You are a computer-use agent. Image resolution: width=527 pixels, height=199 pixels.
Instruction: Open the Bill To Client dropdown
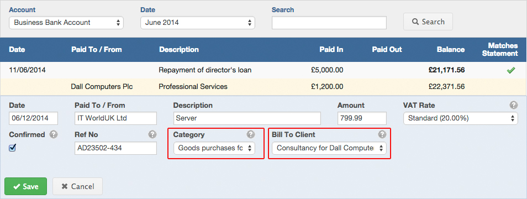click(x=329, y=148)
